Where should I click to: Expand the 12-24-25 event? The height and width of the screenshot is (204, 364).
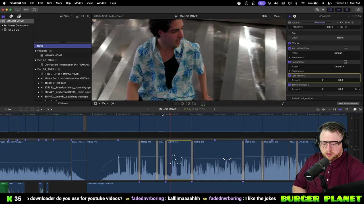point(2,30)
